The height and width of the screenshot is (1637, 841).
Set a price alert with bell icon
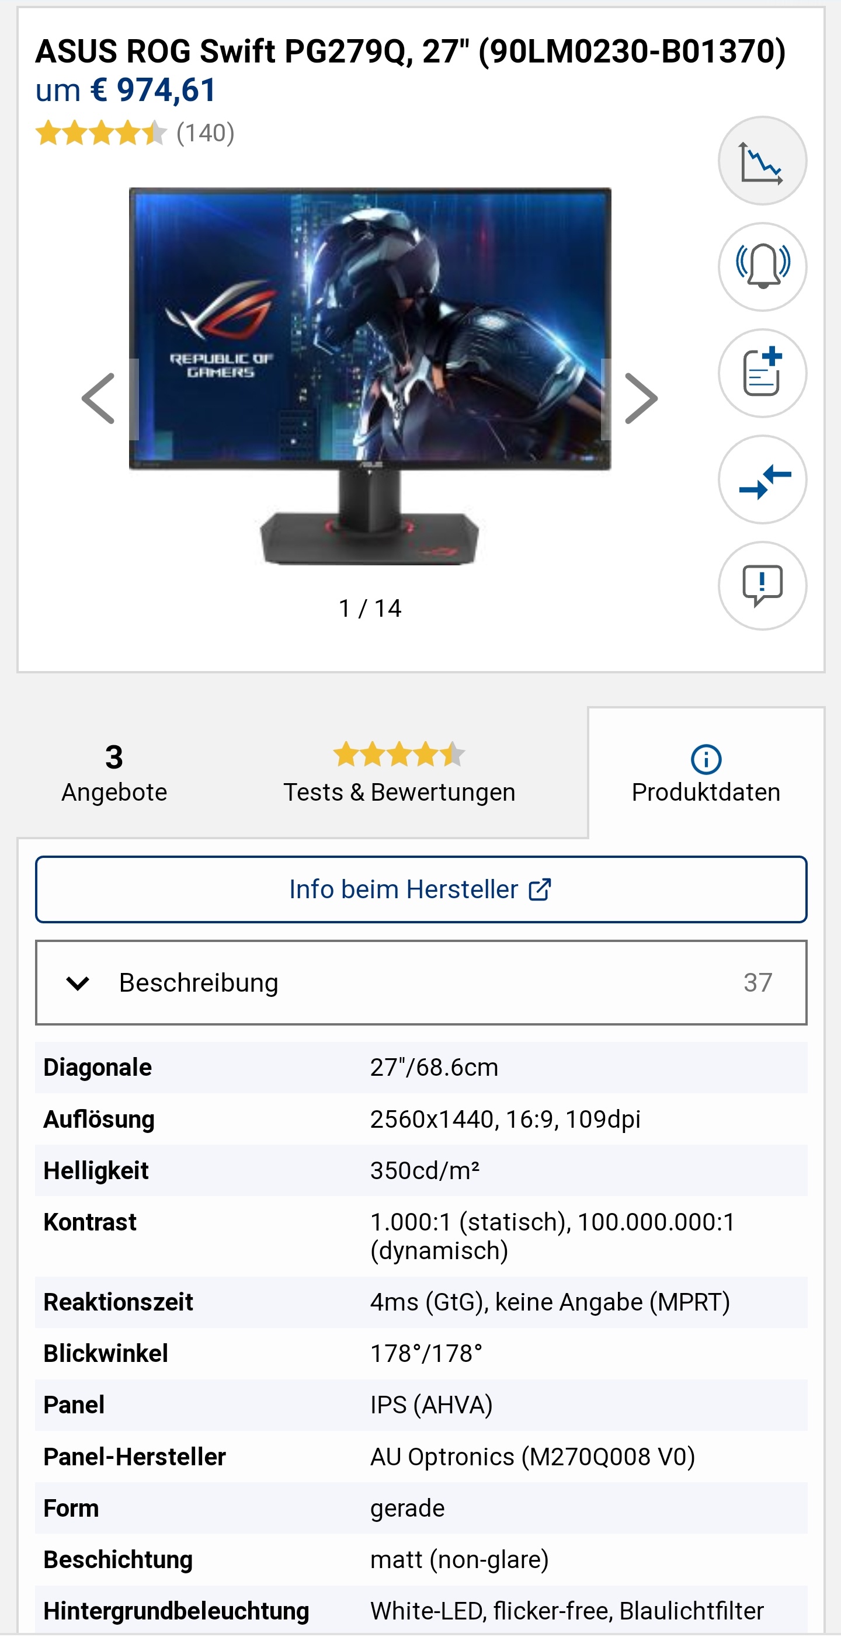tap(762, 267)
